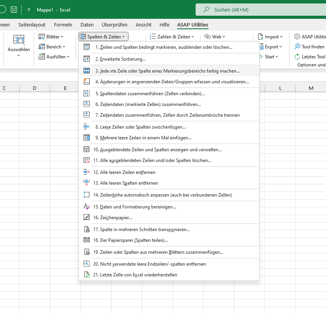The height and width of the screenshot is (314, 326).
Task: Click Alle leeren Zeilen entfernen icon
Action: click(x=87, y=172)
